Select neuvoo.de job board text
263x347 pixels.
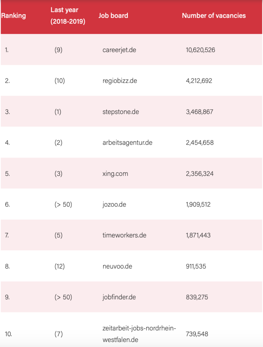coord(117,266)
